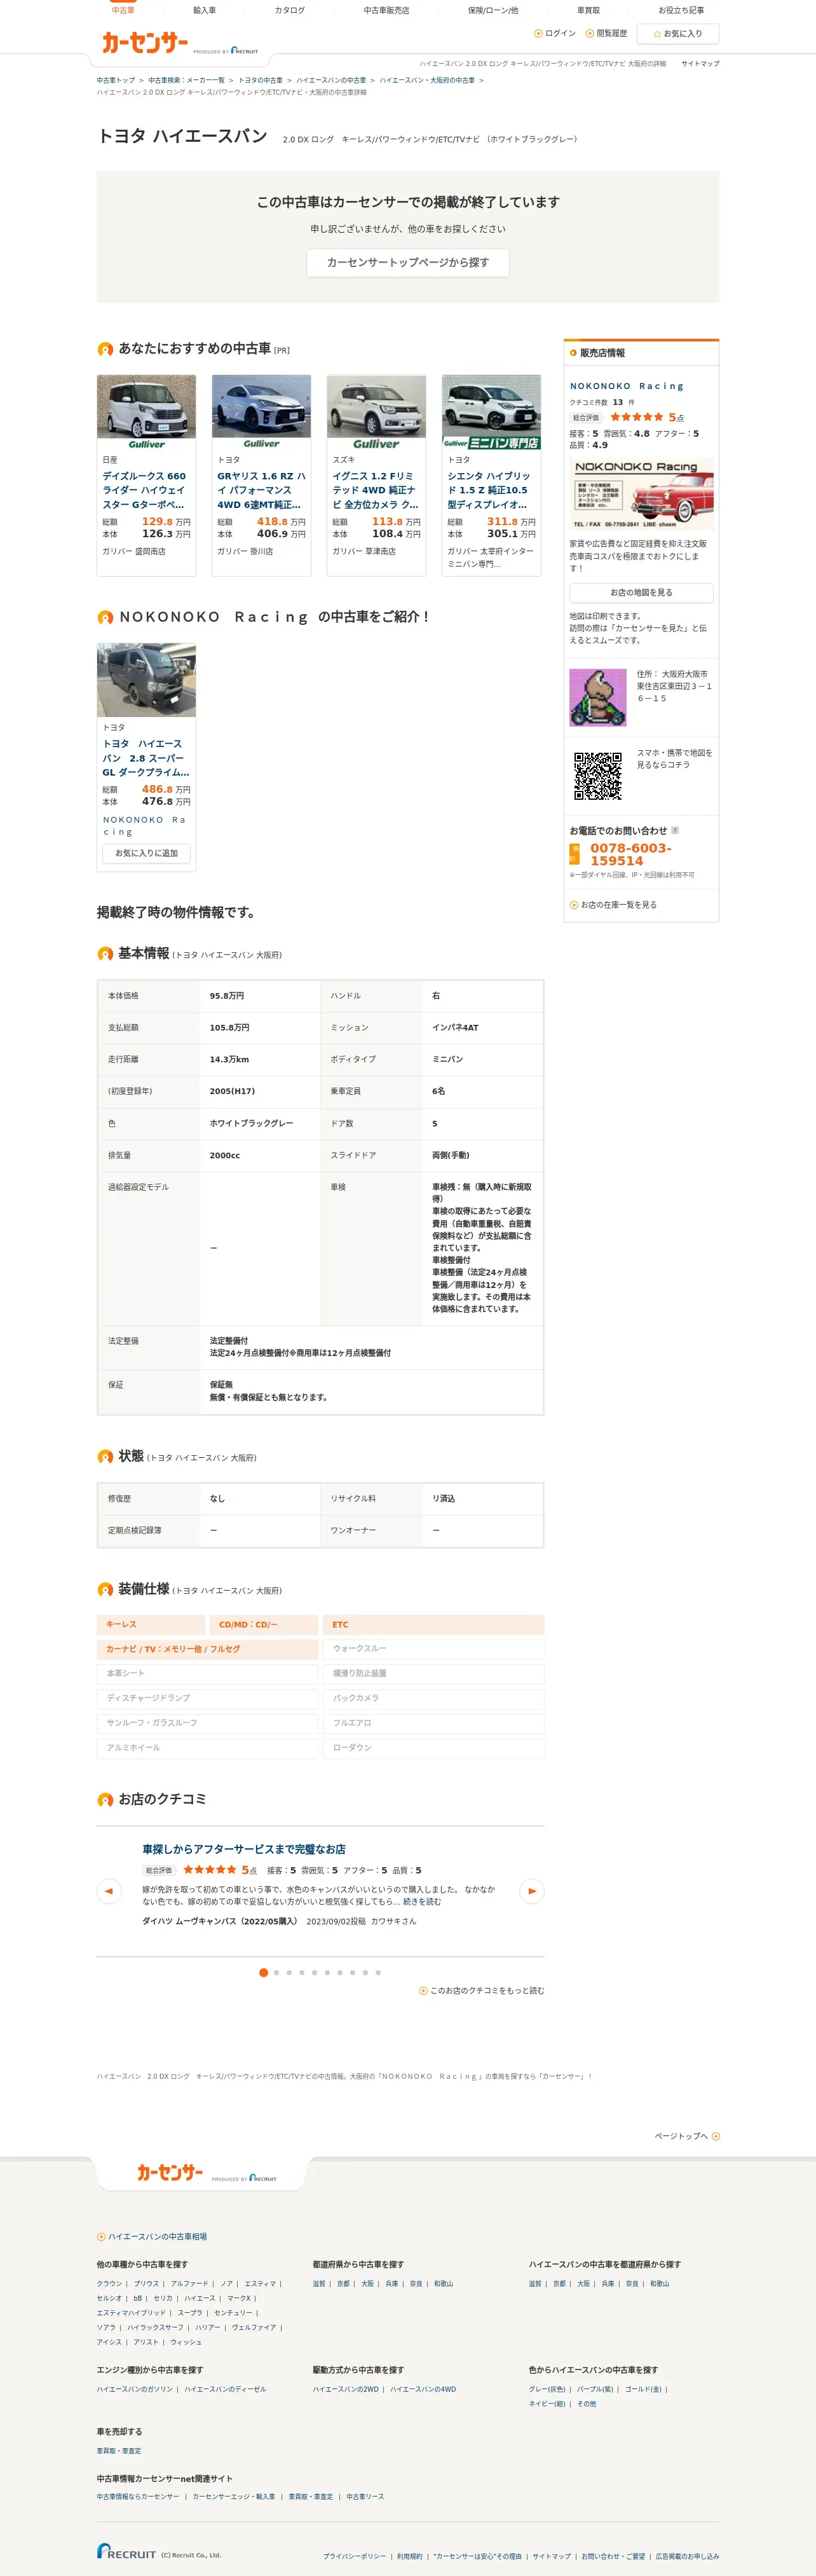
Task: Open the dark ハイエースバン 2.8 スーパーGL photo
Action: pos(146,680)
